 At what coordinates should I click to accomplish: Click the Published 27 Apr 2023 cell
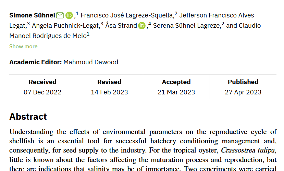tap(243, 87)
